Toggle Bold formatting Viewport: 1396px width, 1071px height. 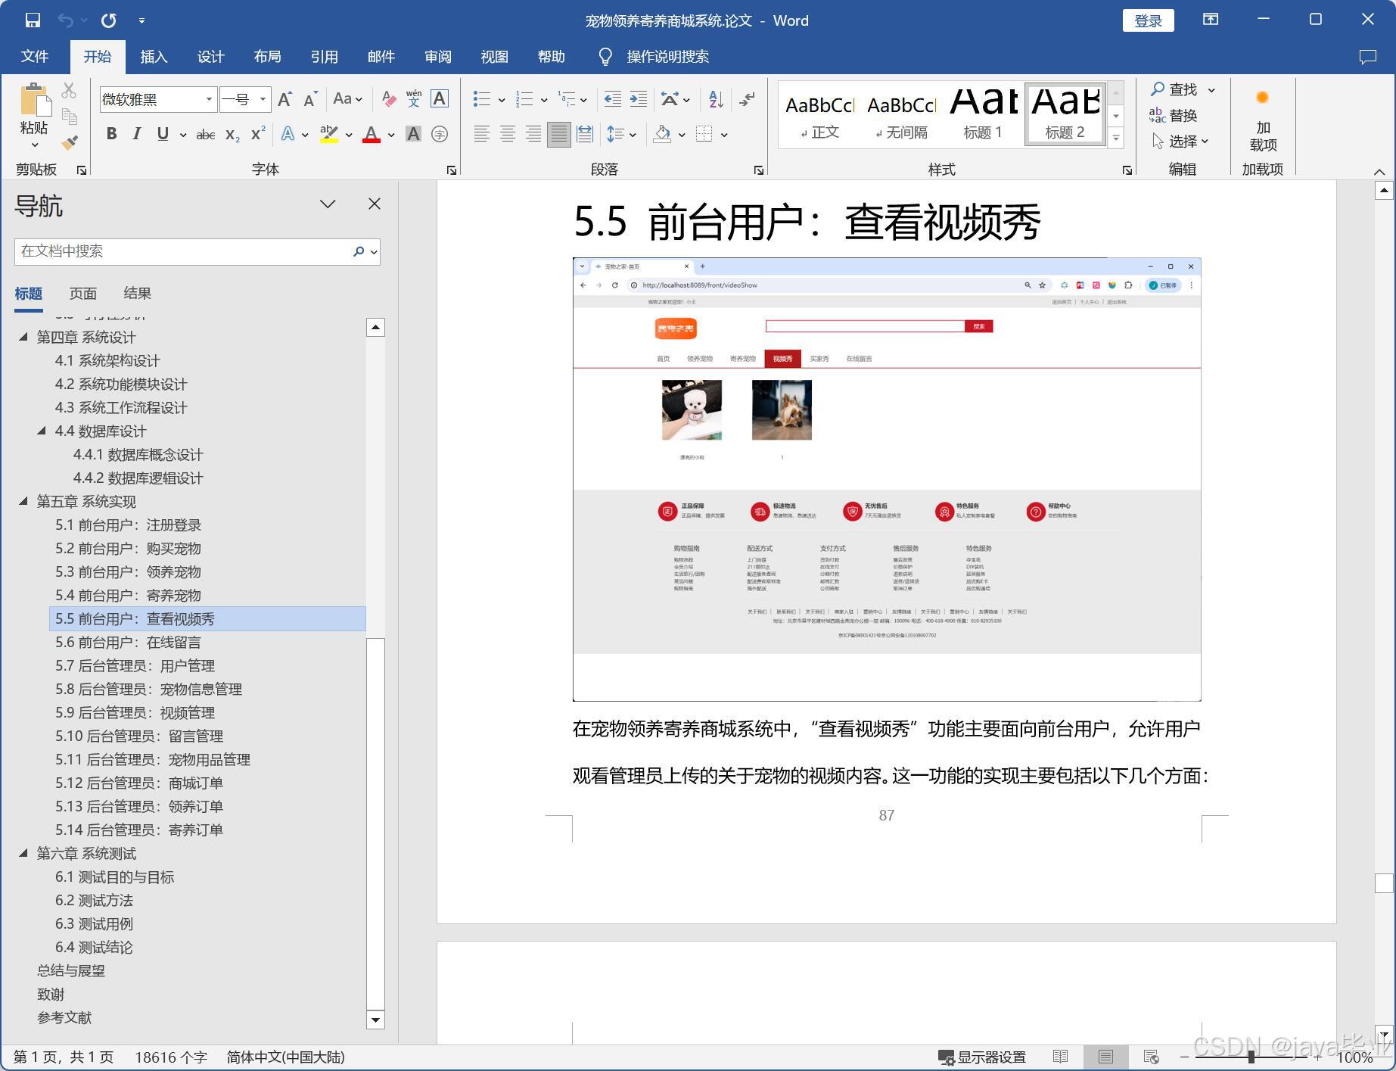(x=111, y=134)
